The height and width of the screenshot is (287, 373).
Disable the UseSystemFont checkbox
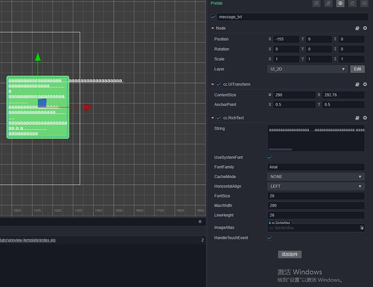tap(270, 157)
